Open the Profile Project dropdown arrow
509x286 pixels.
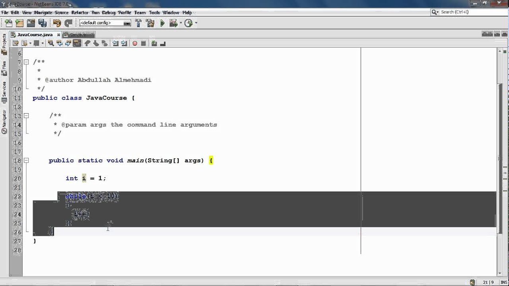click(x=196, y=23)
